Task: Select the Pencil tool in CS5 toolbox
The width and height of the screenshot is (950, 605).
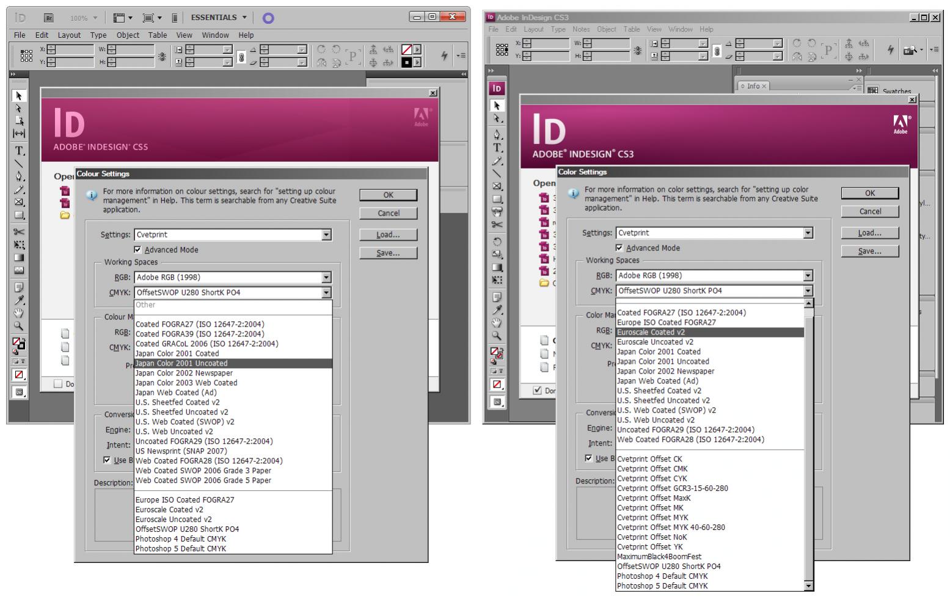Action: [x=19, y=189]
